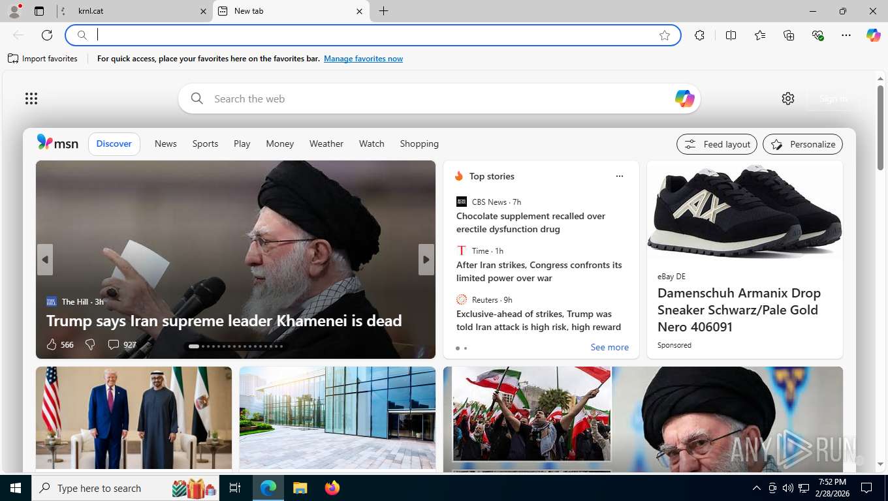
Task: Switch to the krnl.cat tab
Action: 134,11
